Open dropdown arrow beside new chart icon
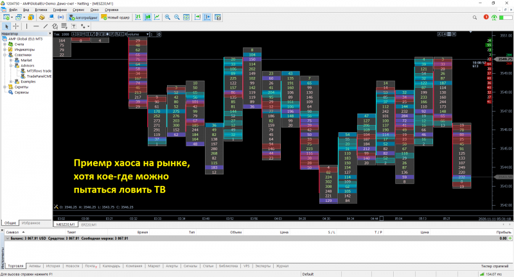 click(12, 17)
